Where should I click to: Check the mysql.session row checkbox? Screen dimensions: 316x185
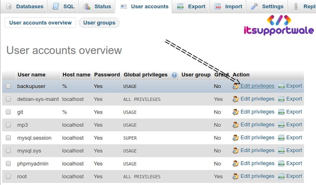pyautogui.click(x=8, y=138)
